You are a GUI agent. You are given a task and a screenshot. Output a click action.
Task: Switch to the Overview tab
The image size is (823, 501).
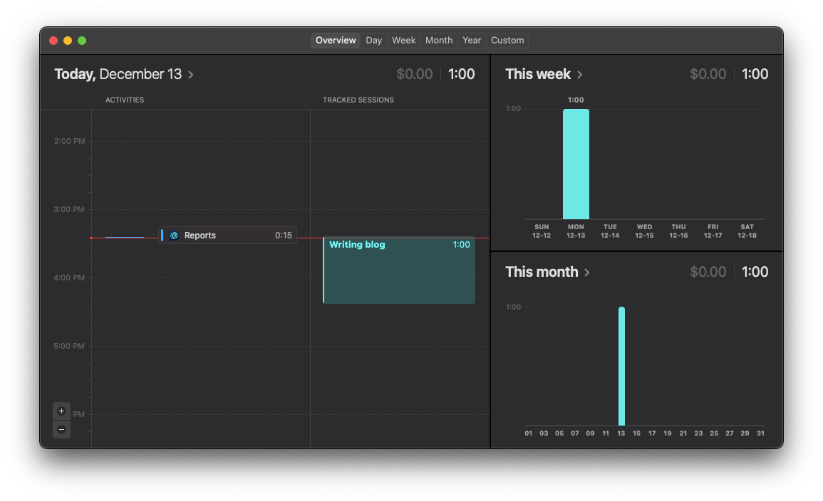tap(336, 41)
